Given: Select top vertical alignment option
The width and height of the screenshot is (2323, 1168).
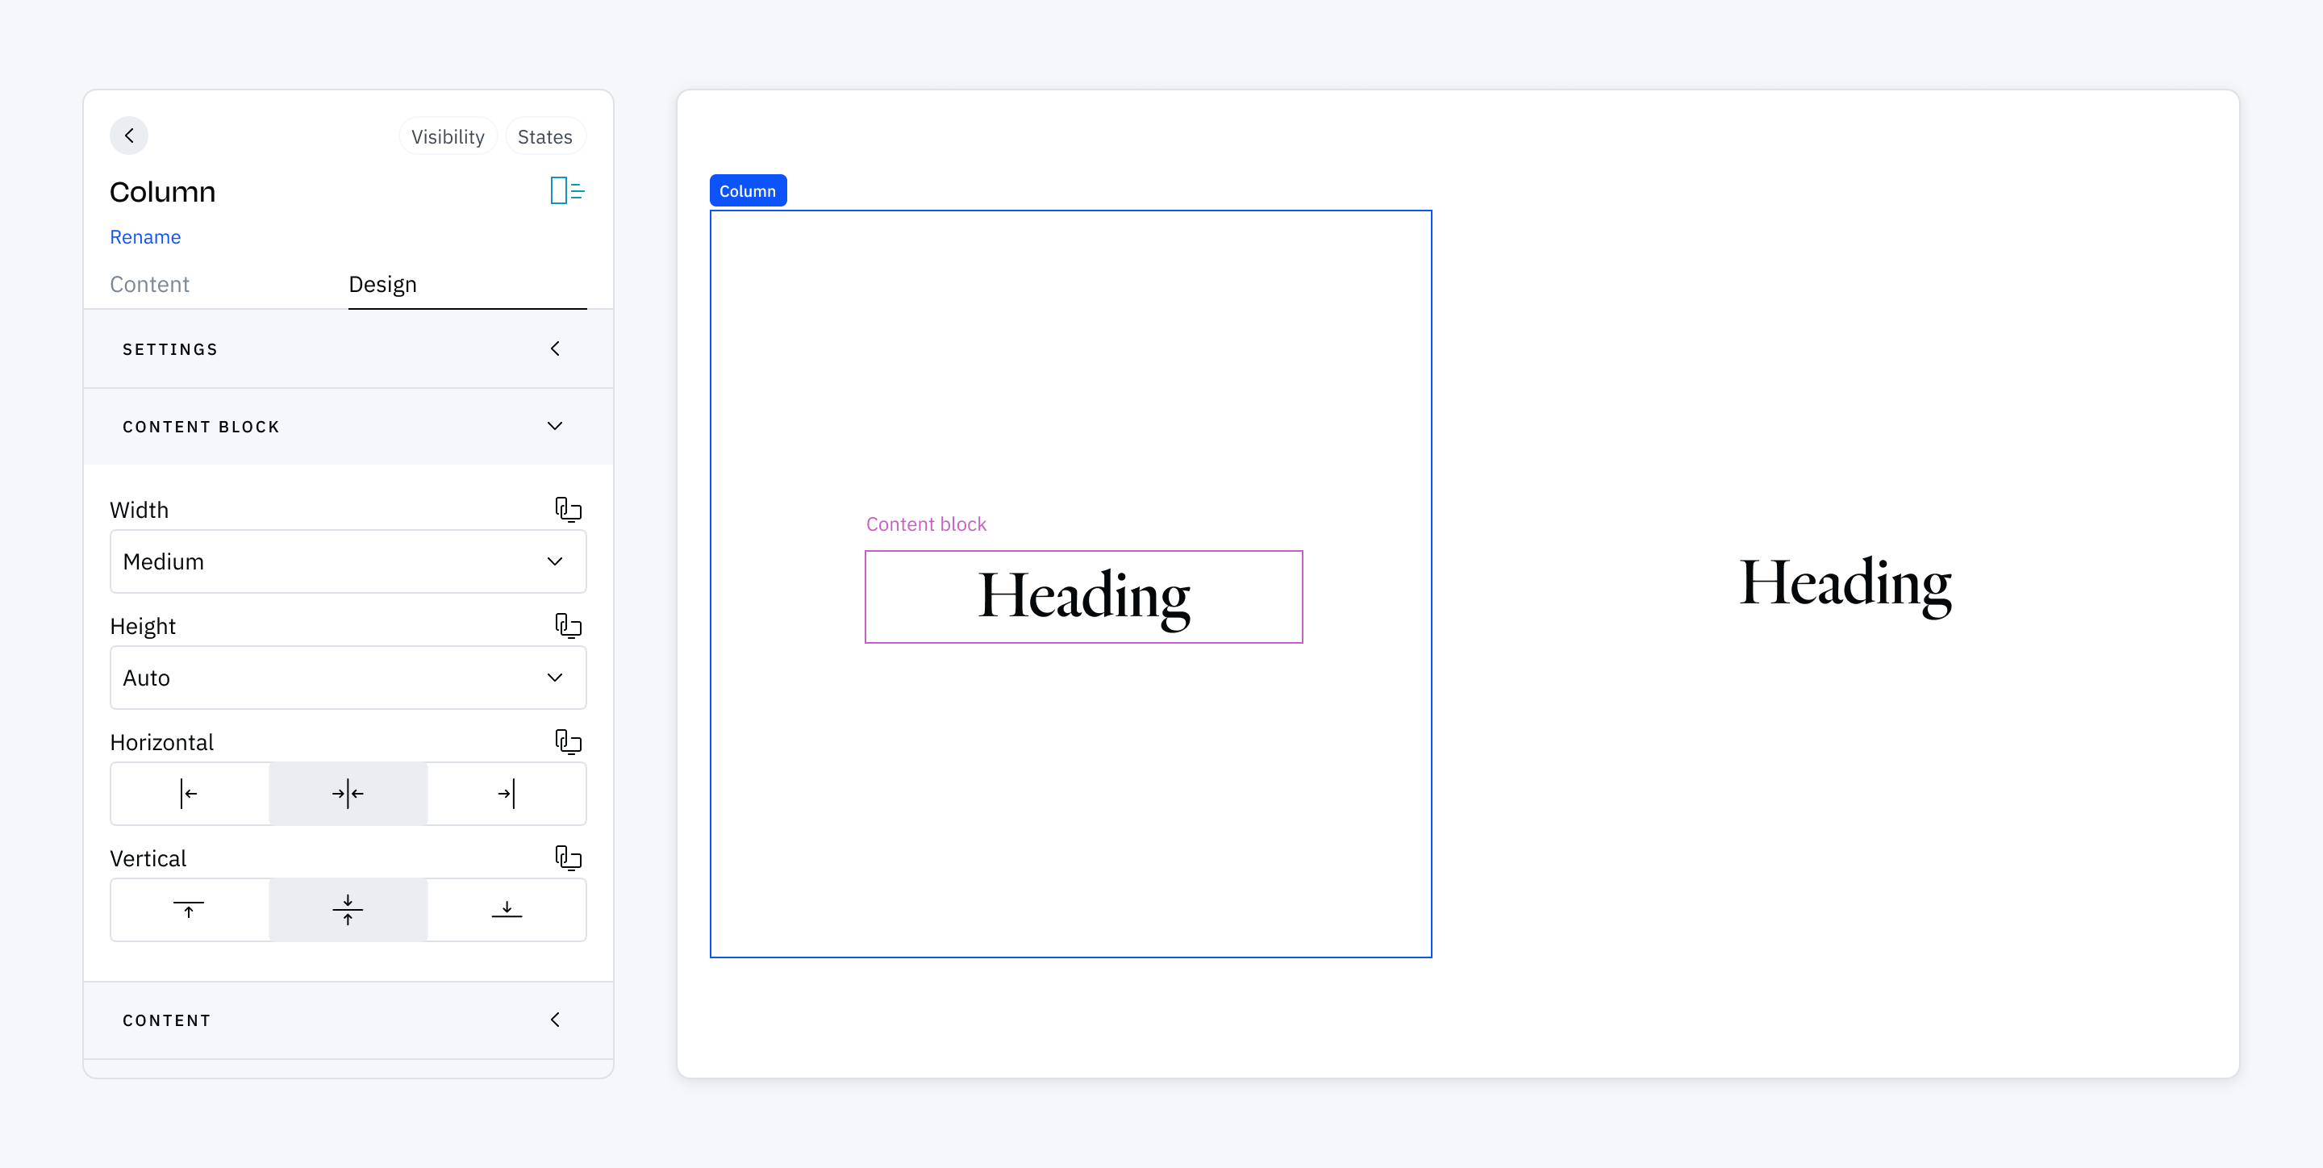Looking at the screenshot, I should pos(189,909).
